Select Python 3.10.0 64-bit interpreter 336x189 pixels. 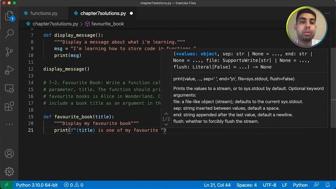(37, 185)
